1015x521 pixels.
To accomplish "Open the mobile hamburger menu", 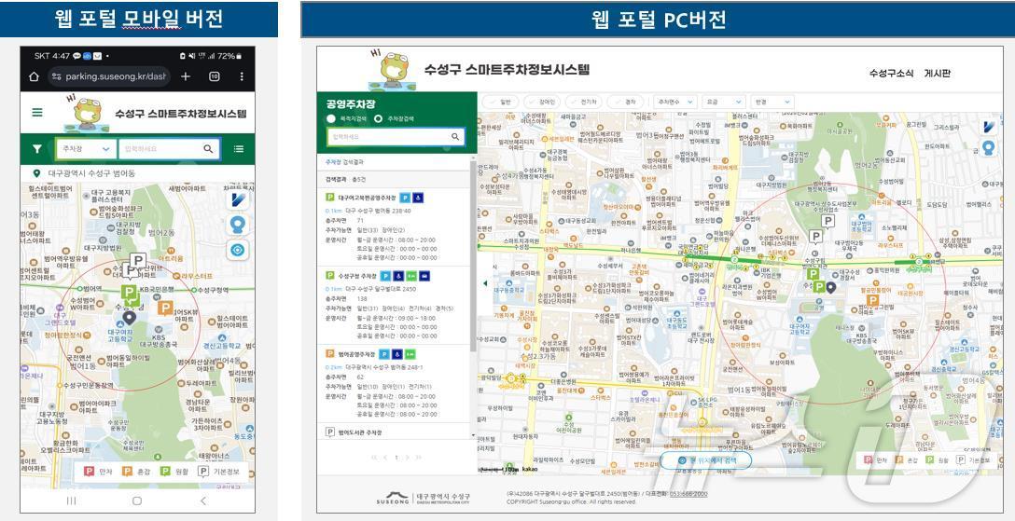I will (x=37, y=112).
